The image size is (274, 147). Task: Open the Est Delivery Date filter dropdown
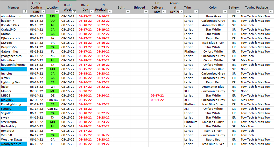164,12
